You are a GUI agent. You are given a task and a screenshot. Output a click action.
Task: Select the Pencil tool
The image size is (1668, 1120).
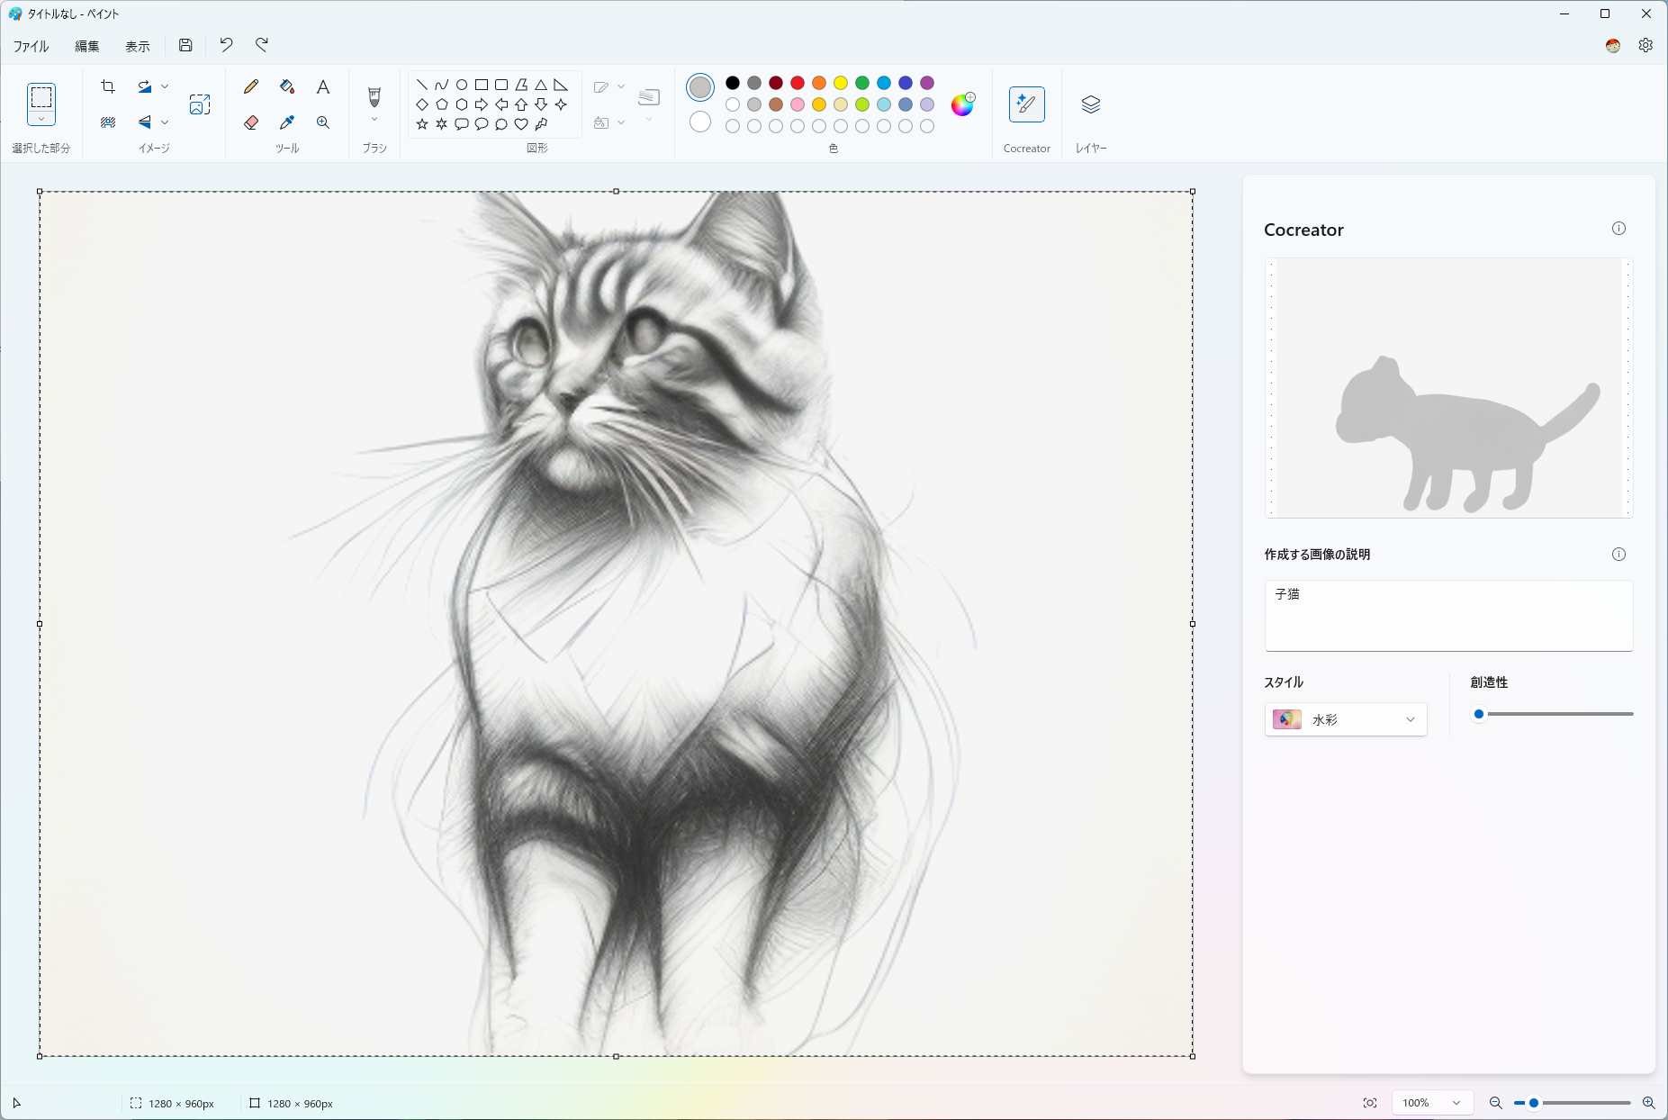tap(251, 86)
